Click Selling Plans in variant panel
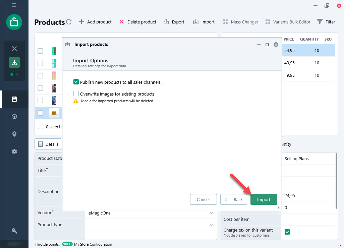The width and height of the screenshot is (344, 248). click(x=296, y=159)
